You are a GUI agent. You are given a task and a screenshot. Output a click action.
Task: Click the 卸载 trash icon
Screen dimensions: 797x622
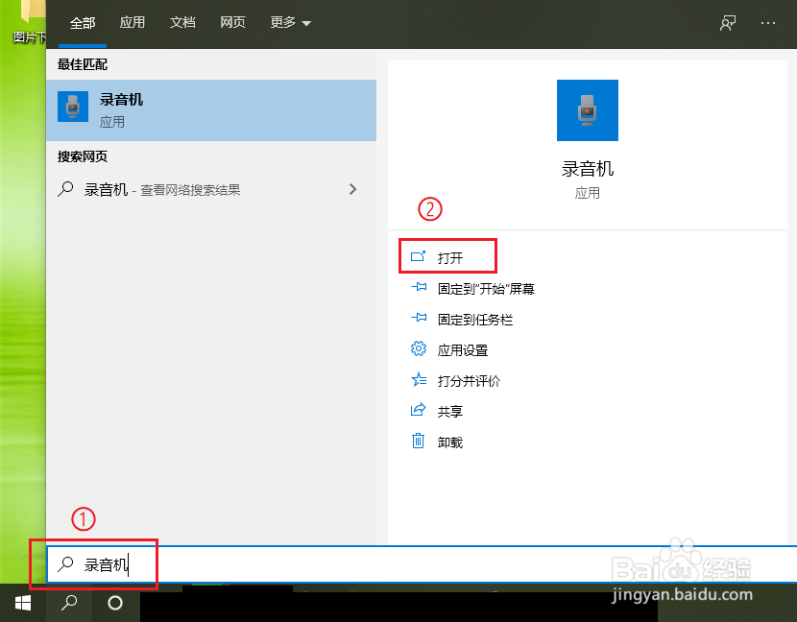(419, 442)
